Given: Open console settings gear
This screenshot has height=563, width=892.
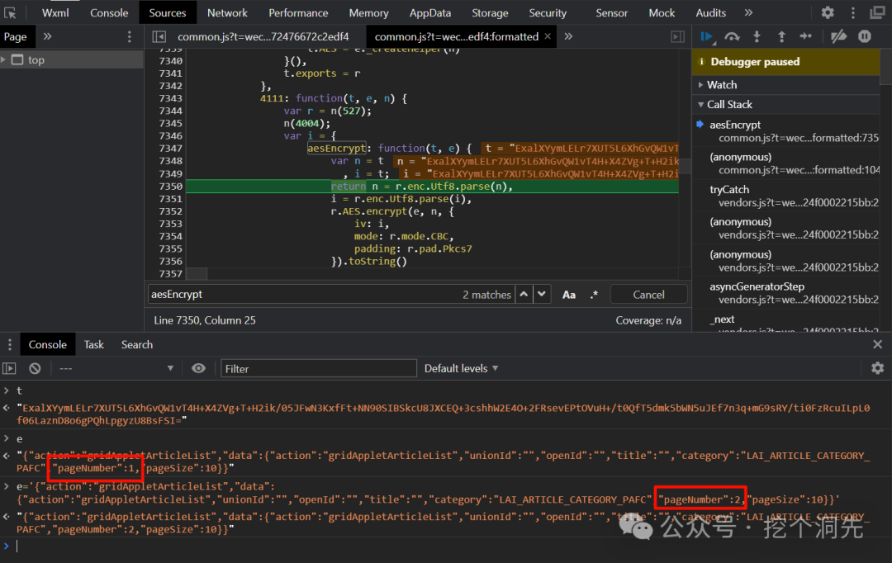Looking at the screenshot, I should pos(877,368).
